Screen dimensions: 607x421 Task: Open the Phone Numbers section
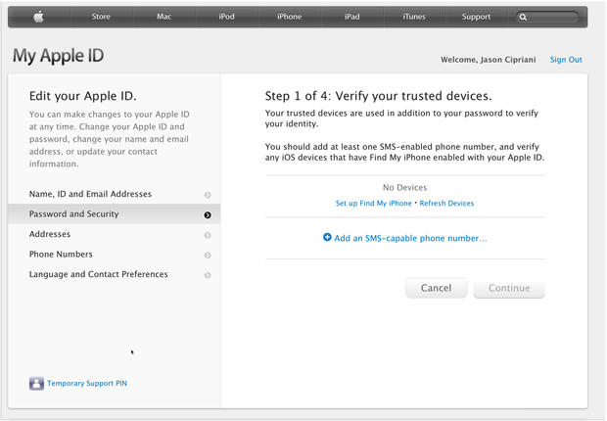pyautogui.click(x=115, y=255)
